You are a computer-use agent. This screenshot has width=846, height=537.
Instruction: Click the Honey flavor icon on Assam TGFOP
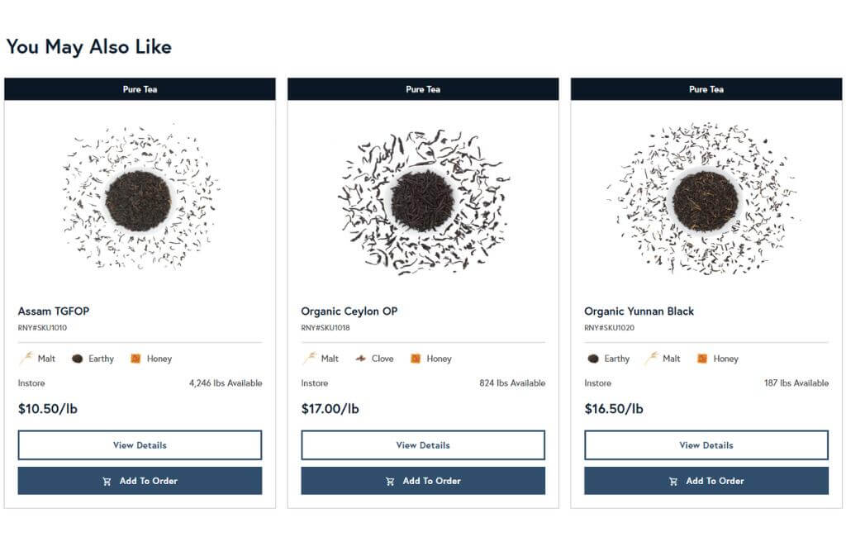[135, 359]
